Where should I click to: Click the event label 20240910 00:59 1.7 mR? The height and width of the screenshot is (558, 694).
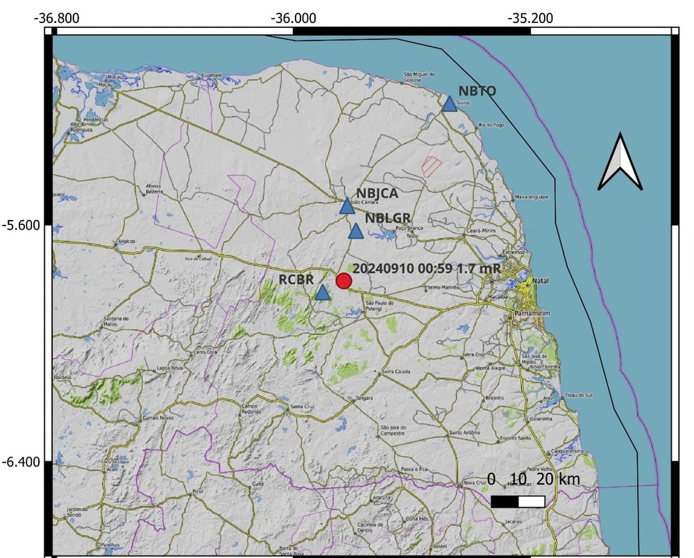tap(427, 269)
